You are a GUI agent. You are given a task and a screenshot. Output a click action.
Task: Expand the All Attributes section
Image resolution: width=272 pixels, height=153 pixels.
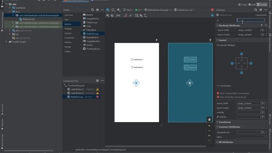pyautogui.click(x=217, y=142)
